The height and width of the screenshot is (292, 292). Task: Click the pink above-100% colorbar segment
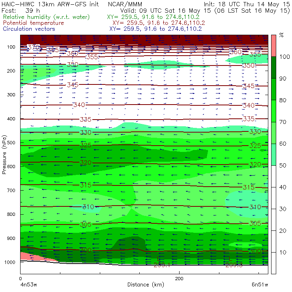click(273, 46)
